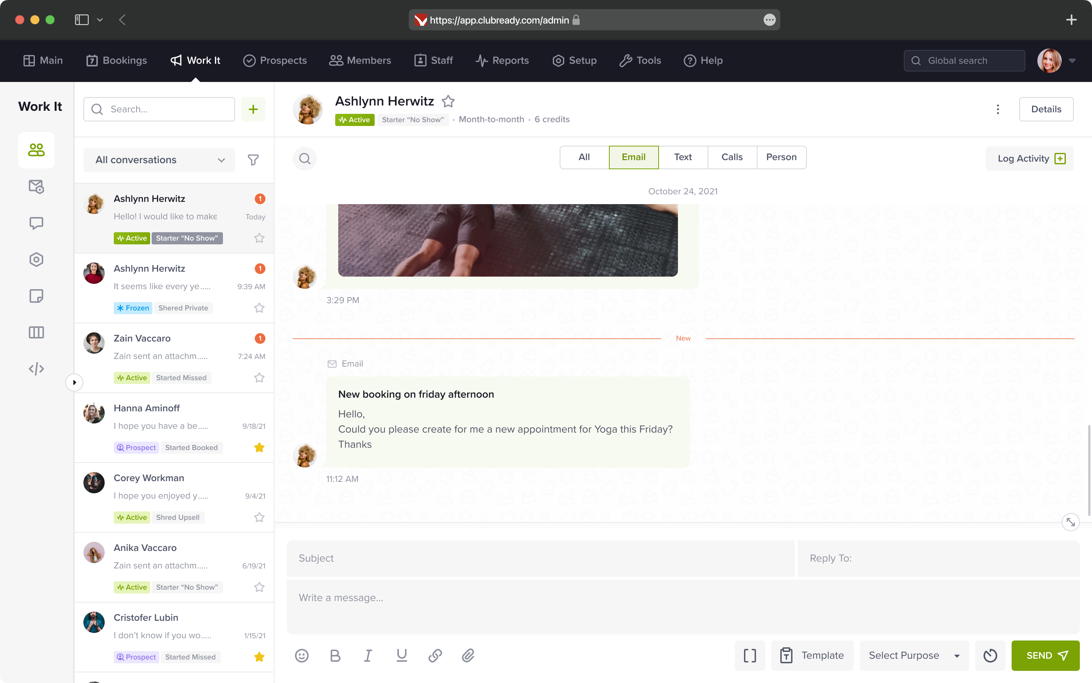Search within the conversation thread
The image size is (1092, 683).
pos(304,159)
